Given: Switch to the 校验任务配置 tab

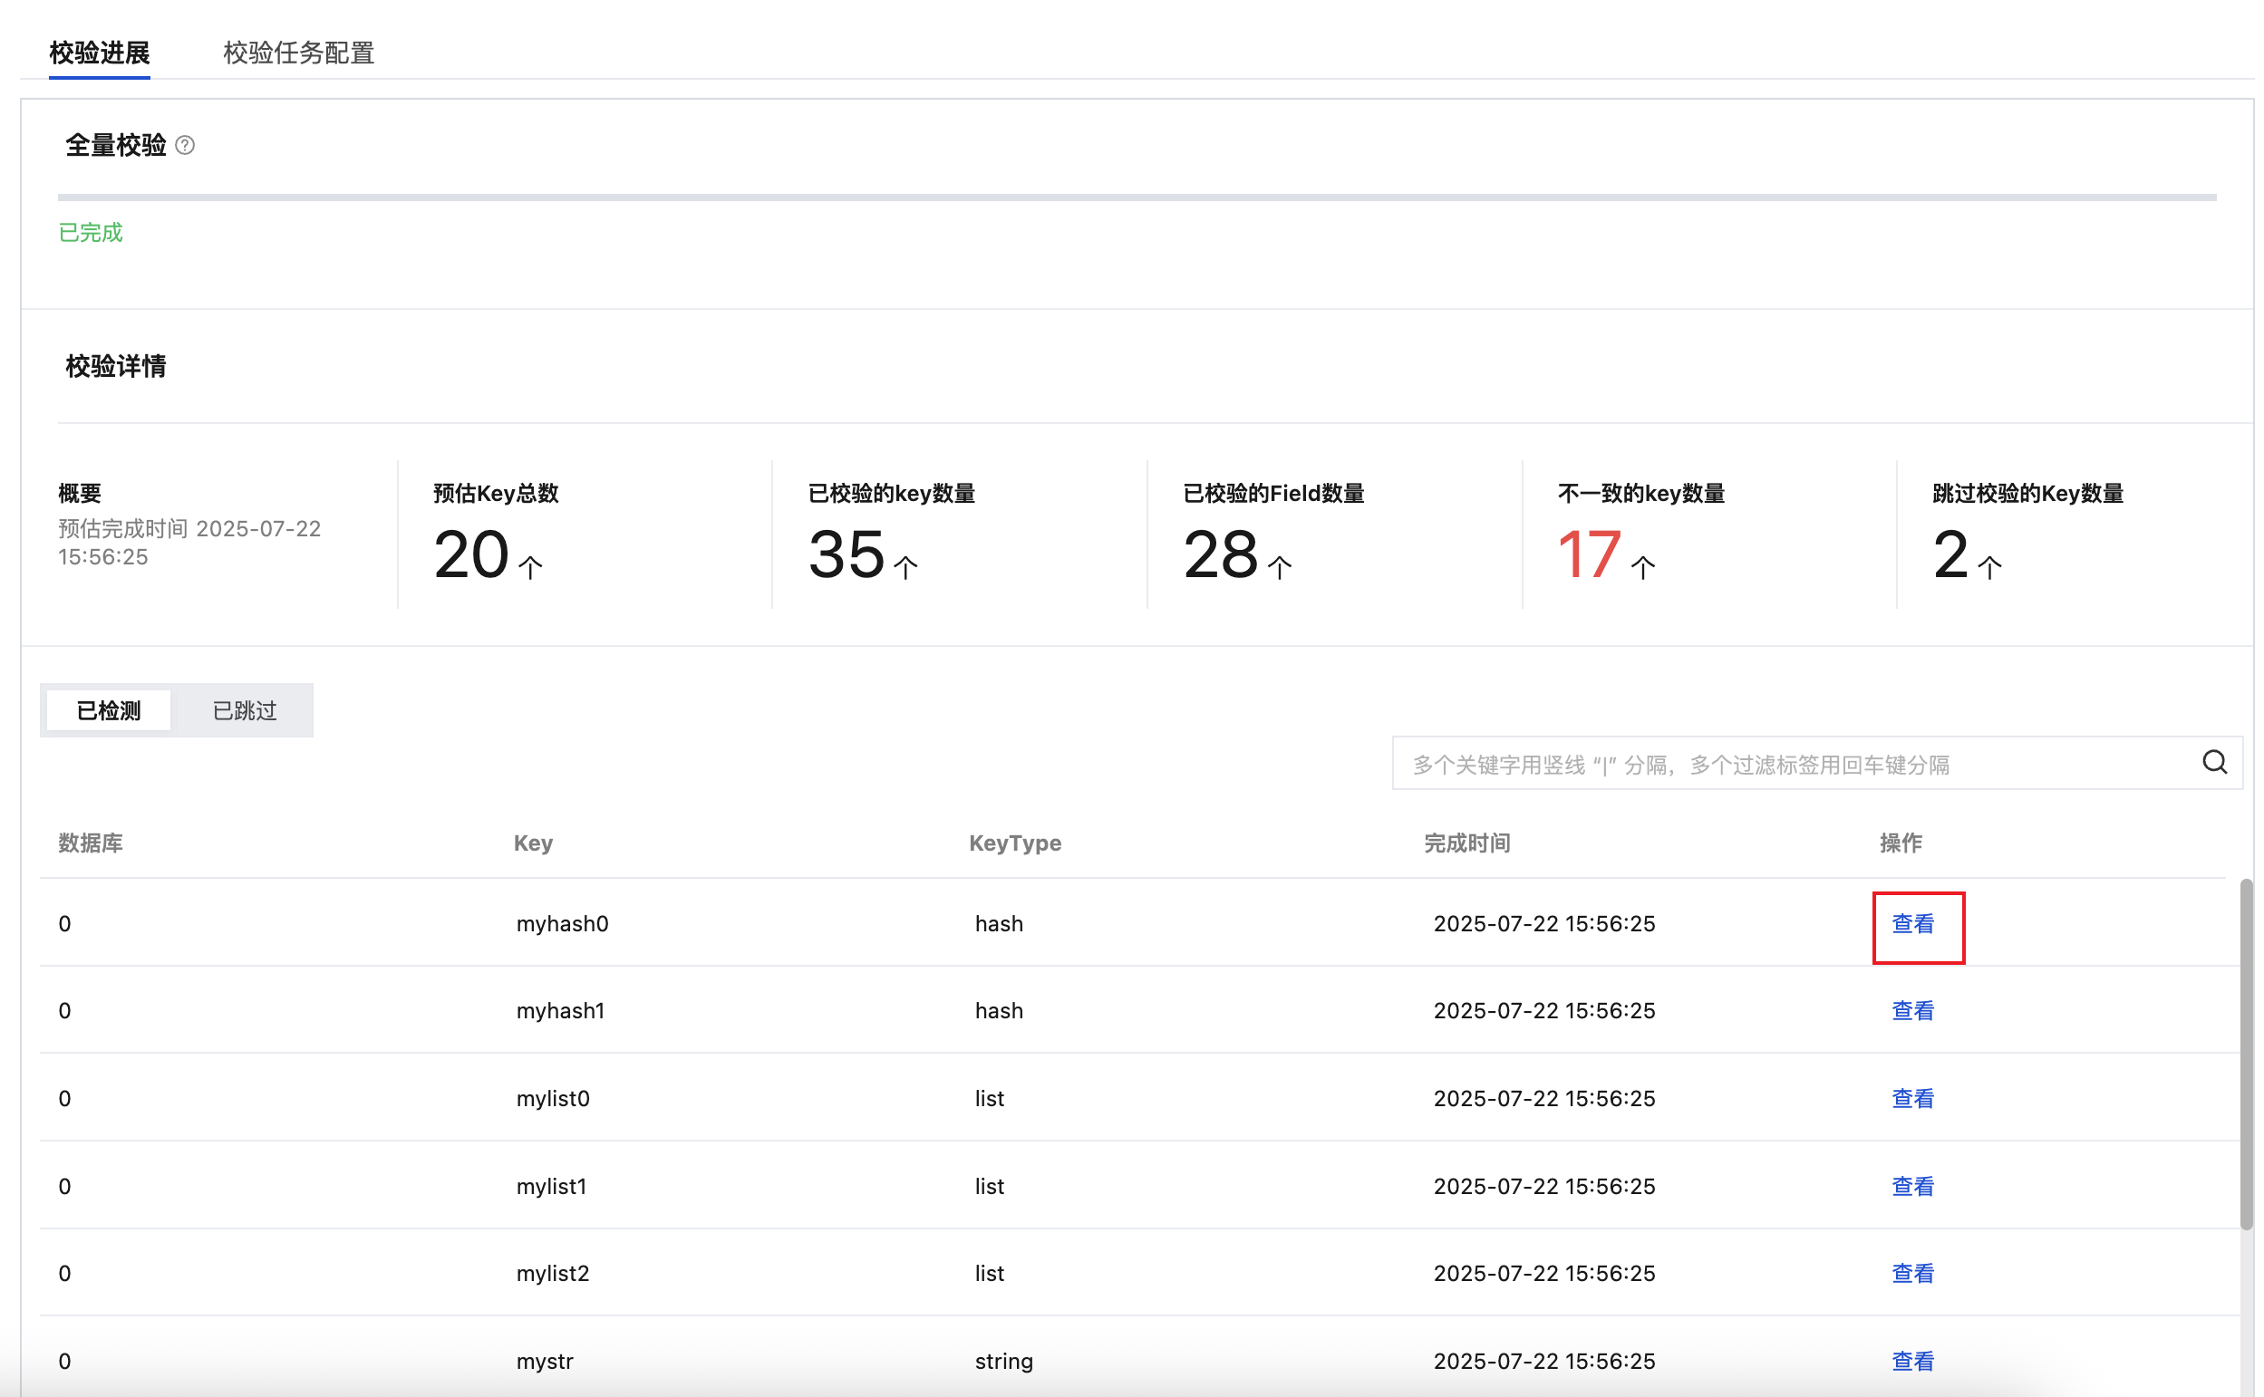Looking at the screenshot, I should click(298, 53).
